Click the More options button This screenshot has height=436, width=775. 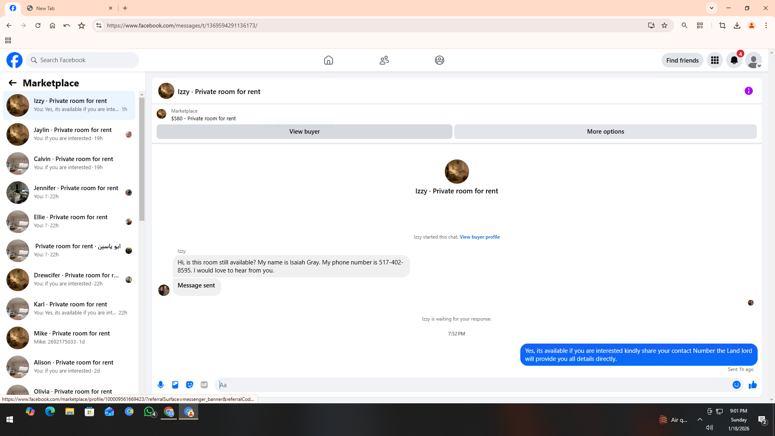point(605,132)
